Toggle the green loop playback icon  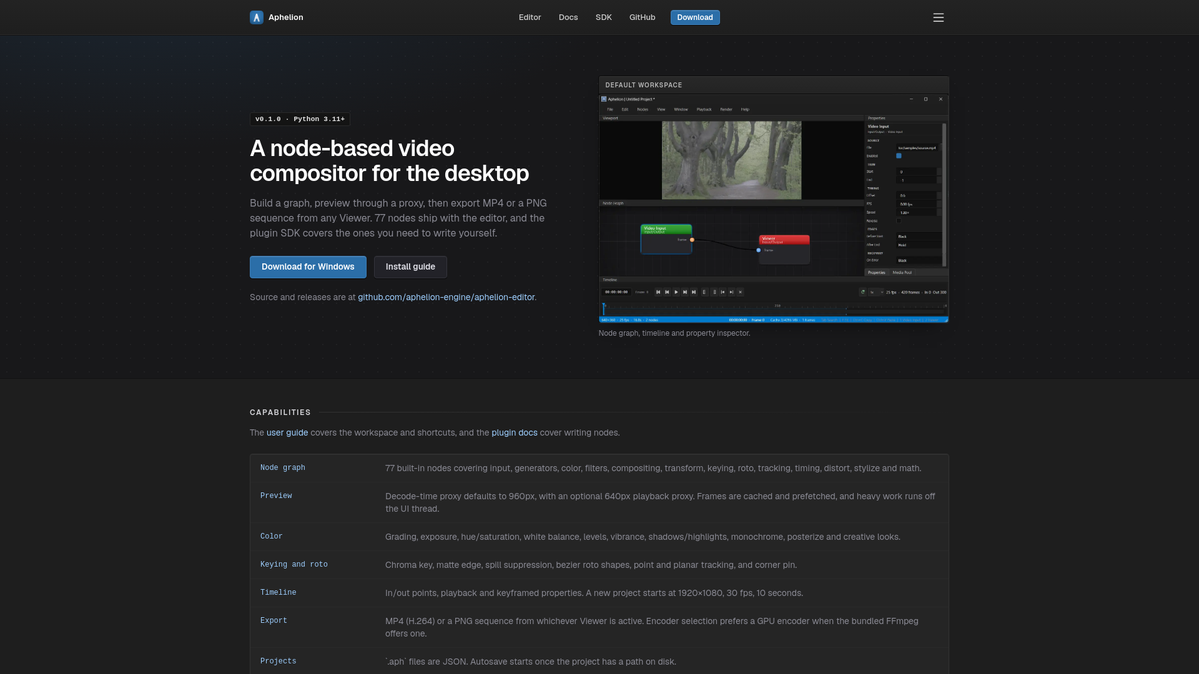862,292
